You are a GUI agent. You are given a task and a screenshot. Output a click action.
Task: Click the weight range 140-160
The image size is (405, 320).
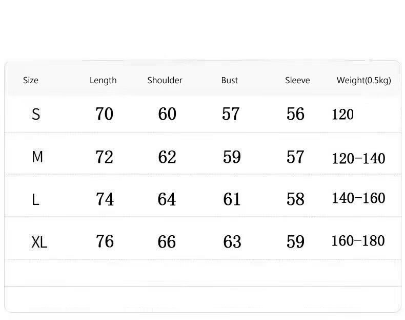pos(358,199)
